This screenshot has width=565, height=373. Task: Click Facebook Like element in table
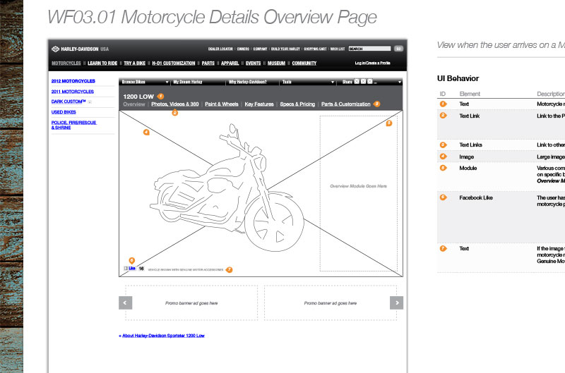pyautogui.click(x=475, y=197)
